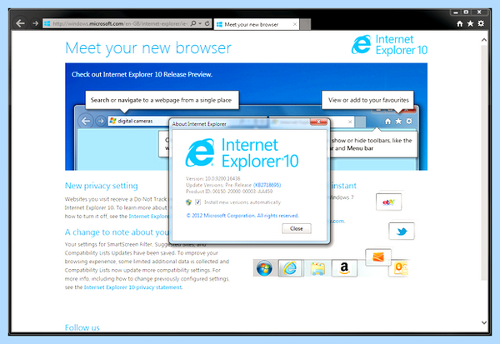Open Tools gear icon in the top toolbar
Image resolution: width=500 pixels, height=344 pixels.
tap(481, 23)
